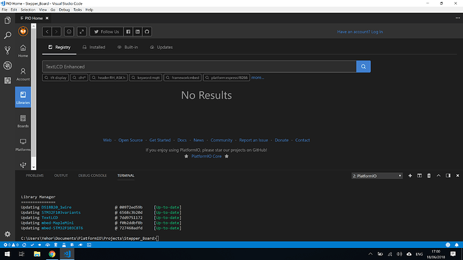Click the serial monitor plug icon in status bar
The height and width of the screenshot is (260, 463).
[x=81, y=245]
